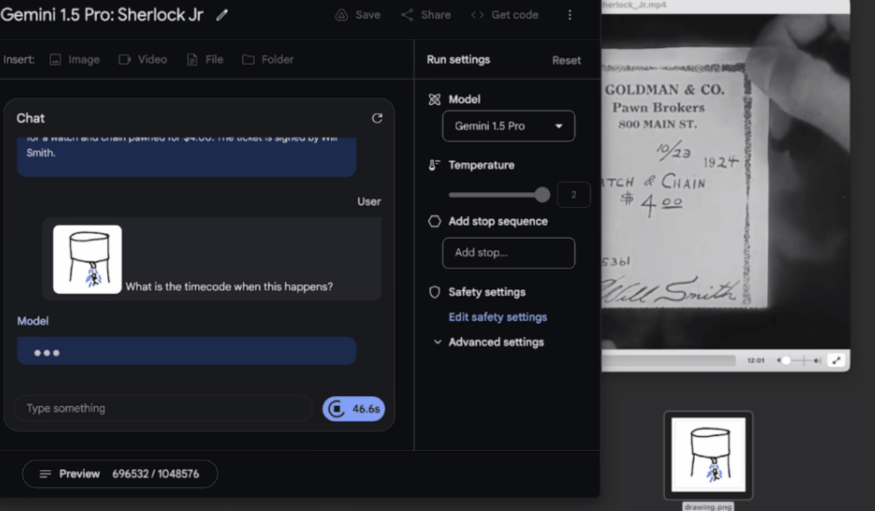Click the Share button
The height and width of the screenshot is (511, 875).
coord(426,15)
